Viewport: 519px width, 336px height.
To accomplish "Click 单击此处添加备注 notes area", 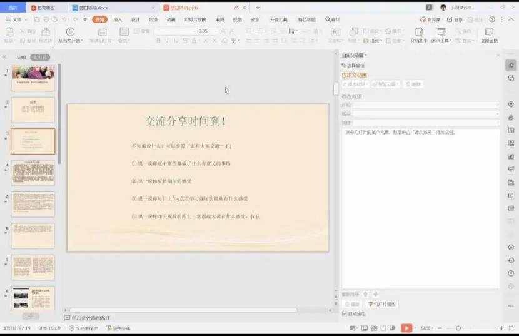I will point(94,318).
